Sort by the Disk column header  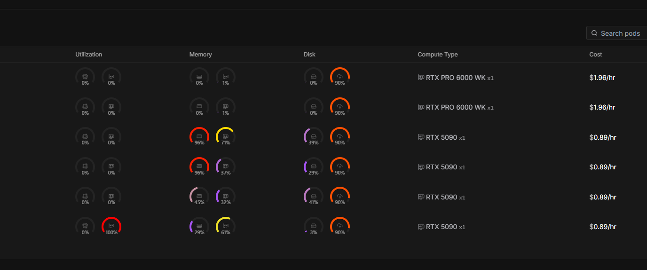309,55
